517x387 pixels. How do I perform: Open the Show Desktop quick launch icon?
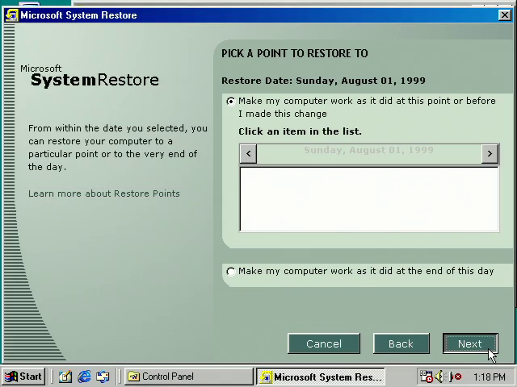[65, 377]
